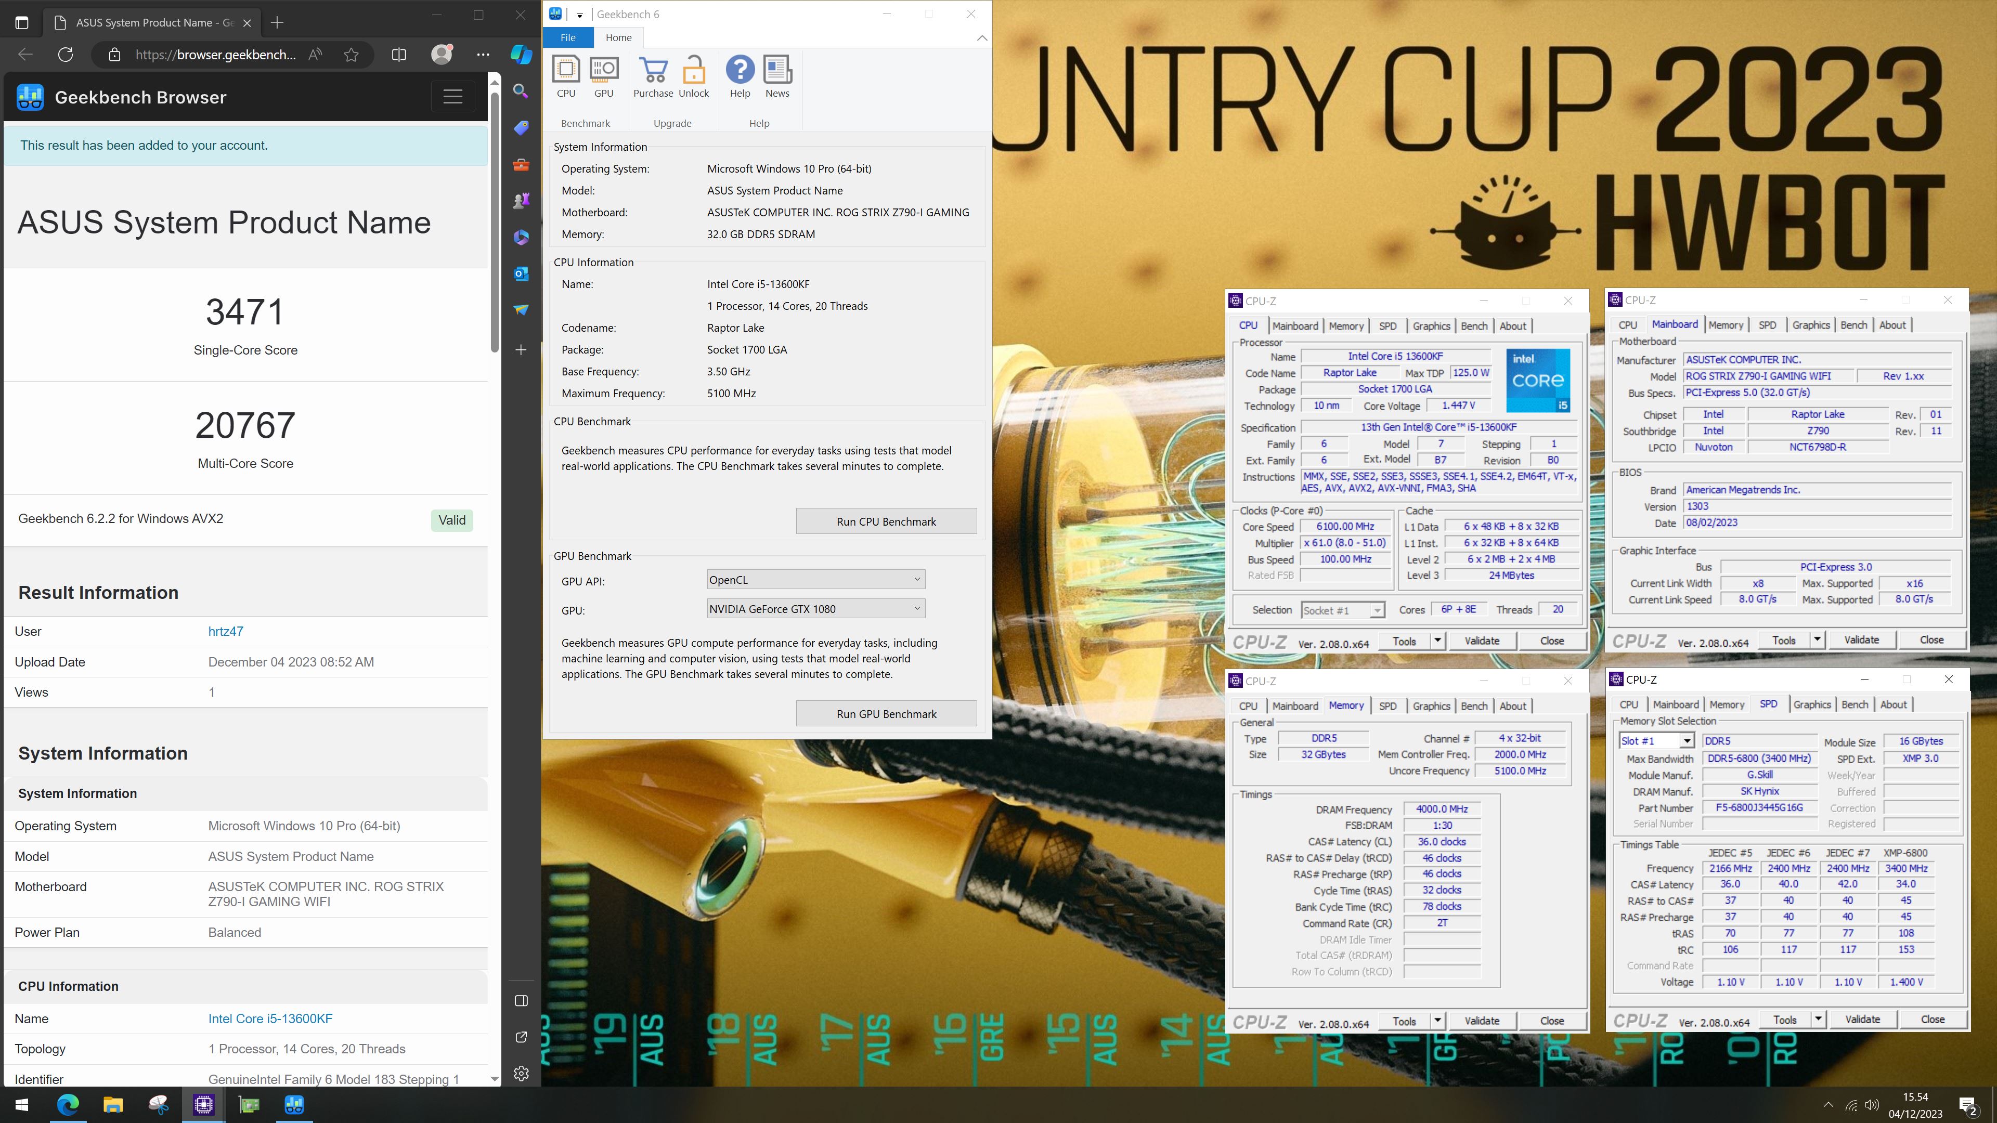Open the tools briefcase icon in Edge sidebar
Image resolution: width=1997 pixels, height=1123 pixels.
coord(521,164)
